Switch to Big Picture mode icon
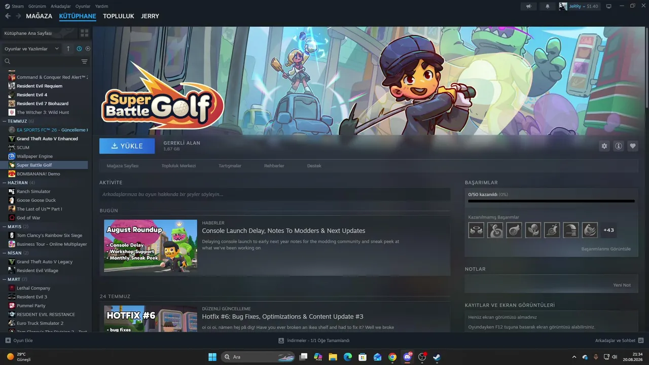This screenshot has height=365, width=649. [609, 6]
